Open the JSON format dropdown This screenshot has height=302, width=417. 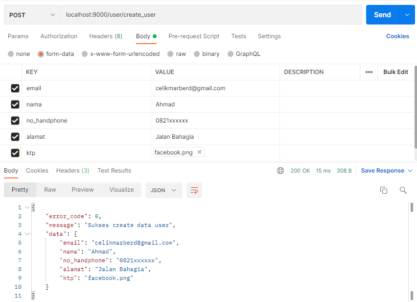click(164, 190)
